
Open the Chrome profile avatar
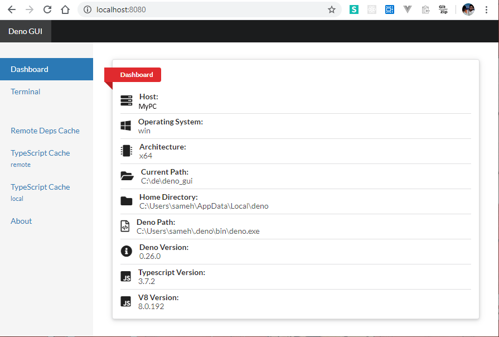click(468, 9)
